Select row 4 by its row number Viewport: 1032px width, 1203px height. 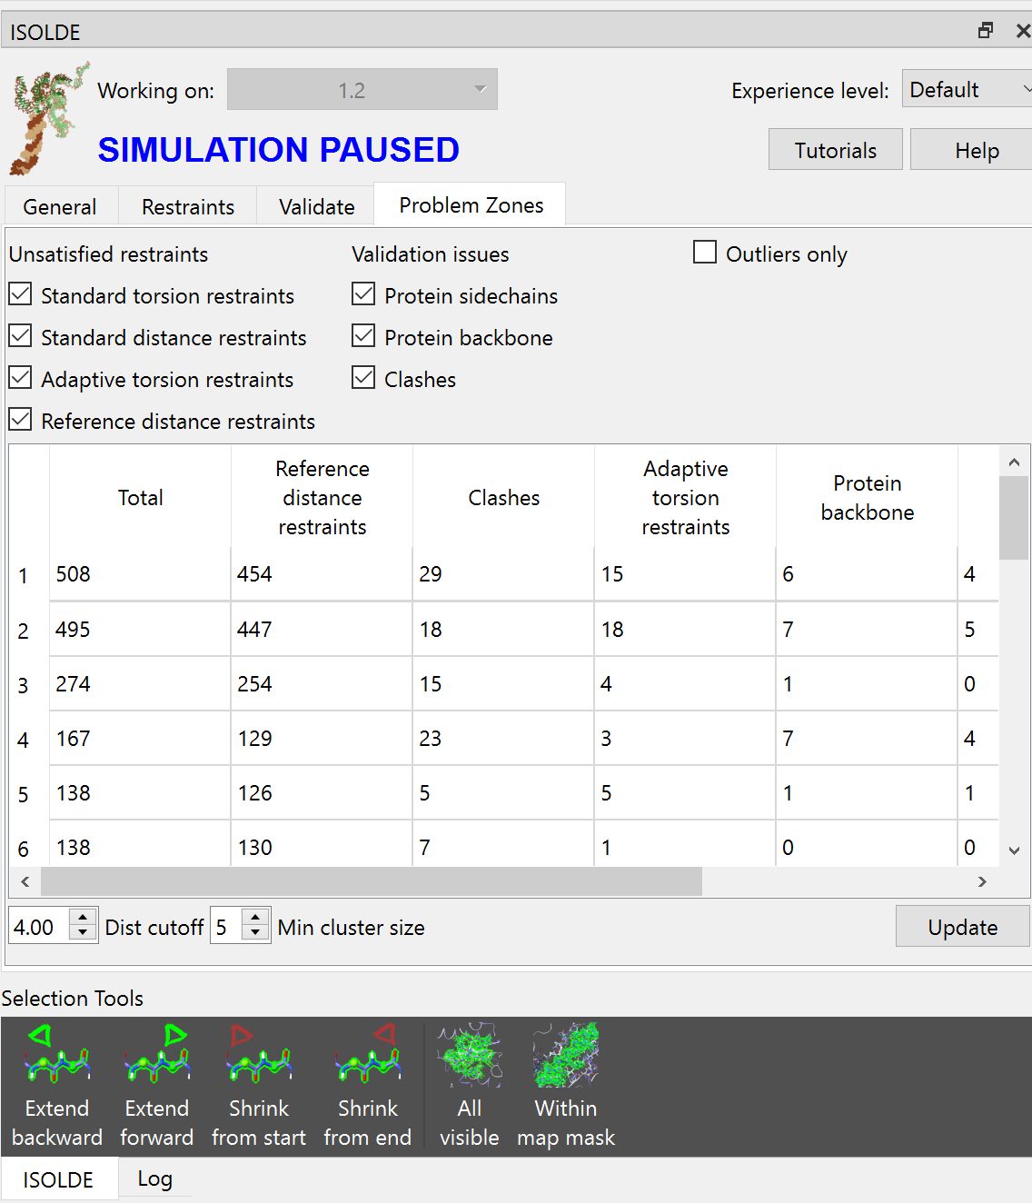pyautogui.click(x=24, y=740)
